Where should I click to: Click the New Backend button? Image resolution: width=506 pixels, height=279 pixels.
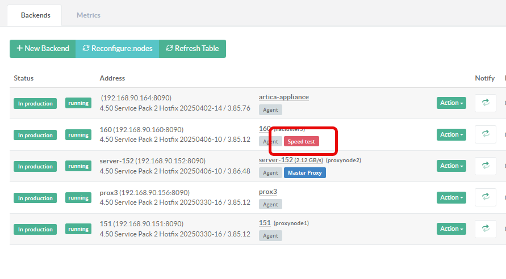pyautogui.click(x=43, y=49)
